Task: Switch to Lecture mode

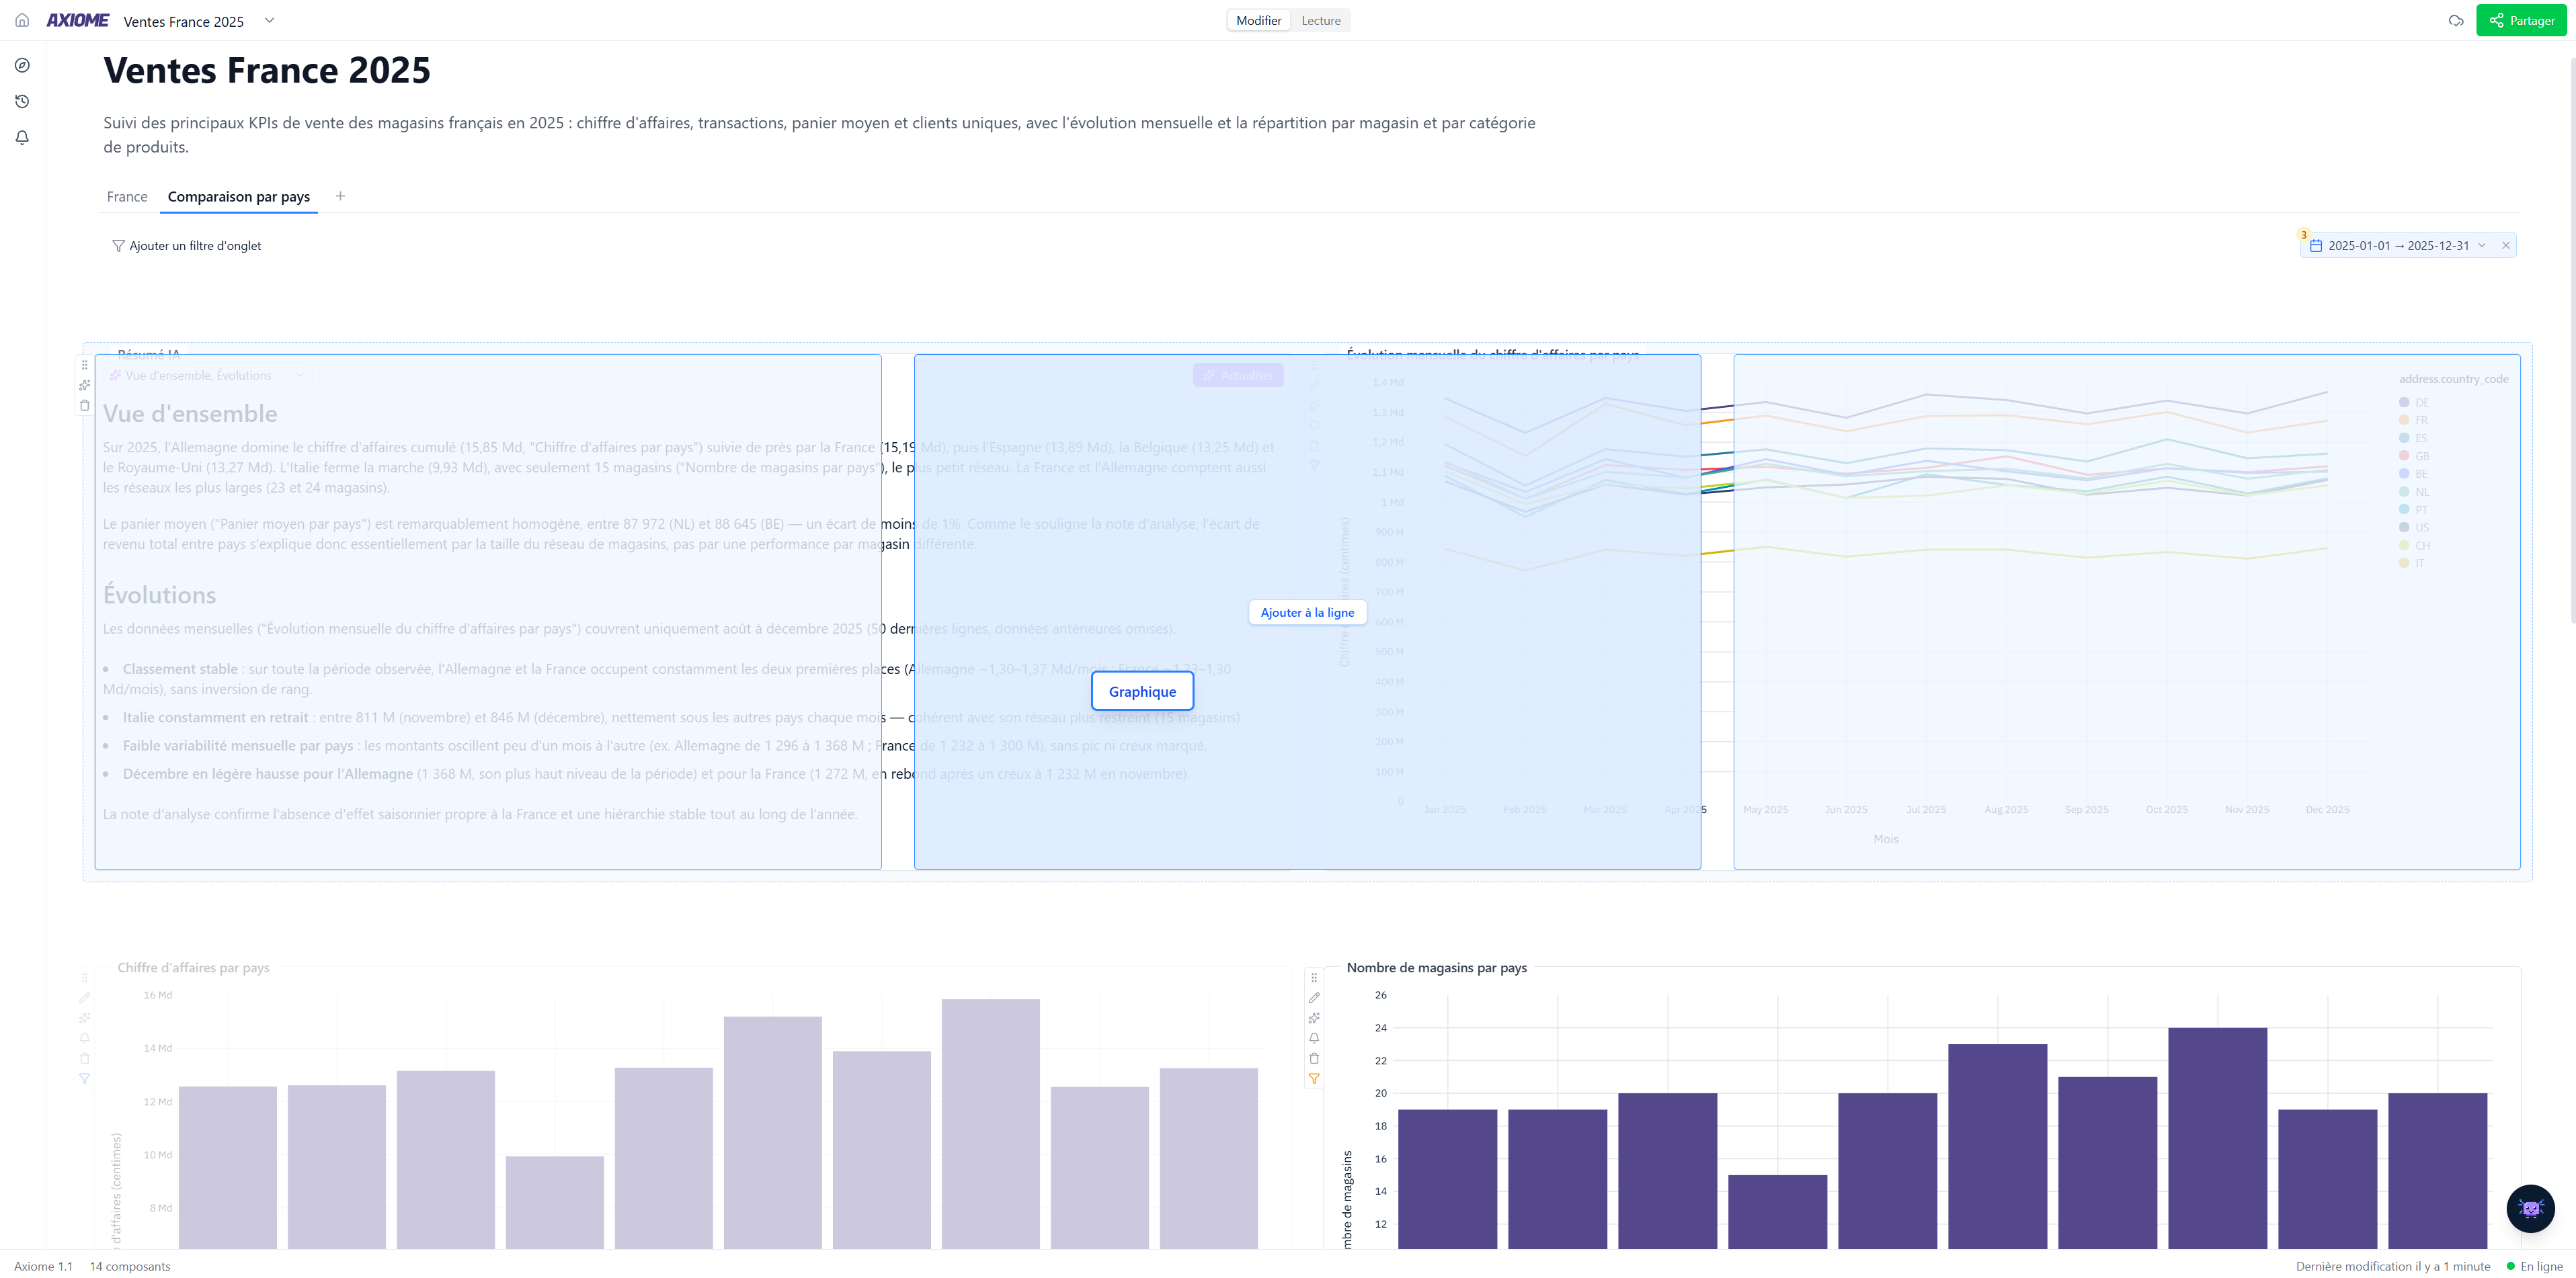Action: click(1321, 21)
